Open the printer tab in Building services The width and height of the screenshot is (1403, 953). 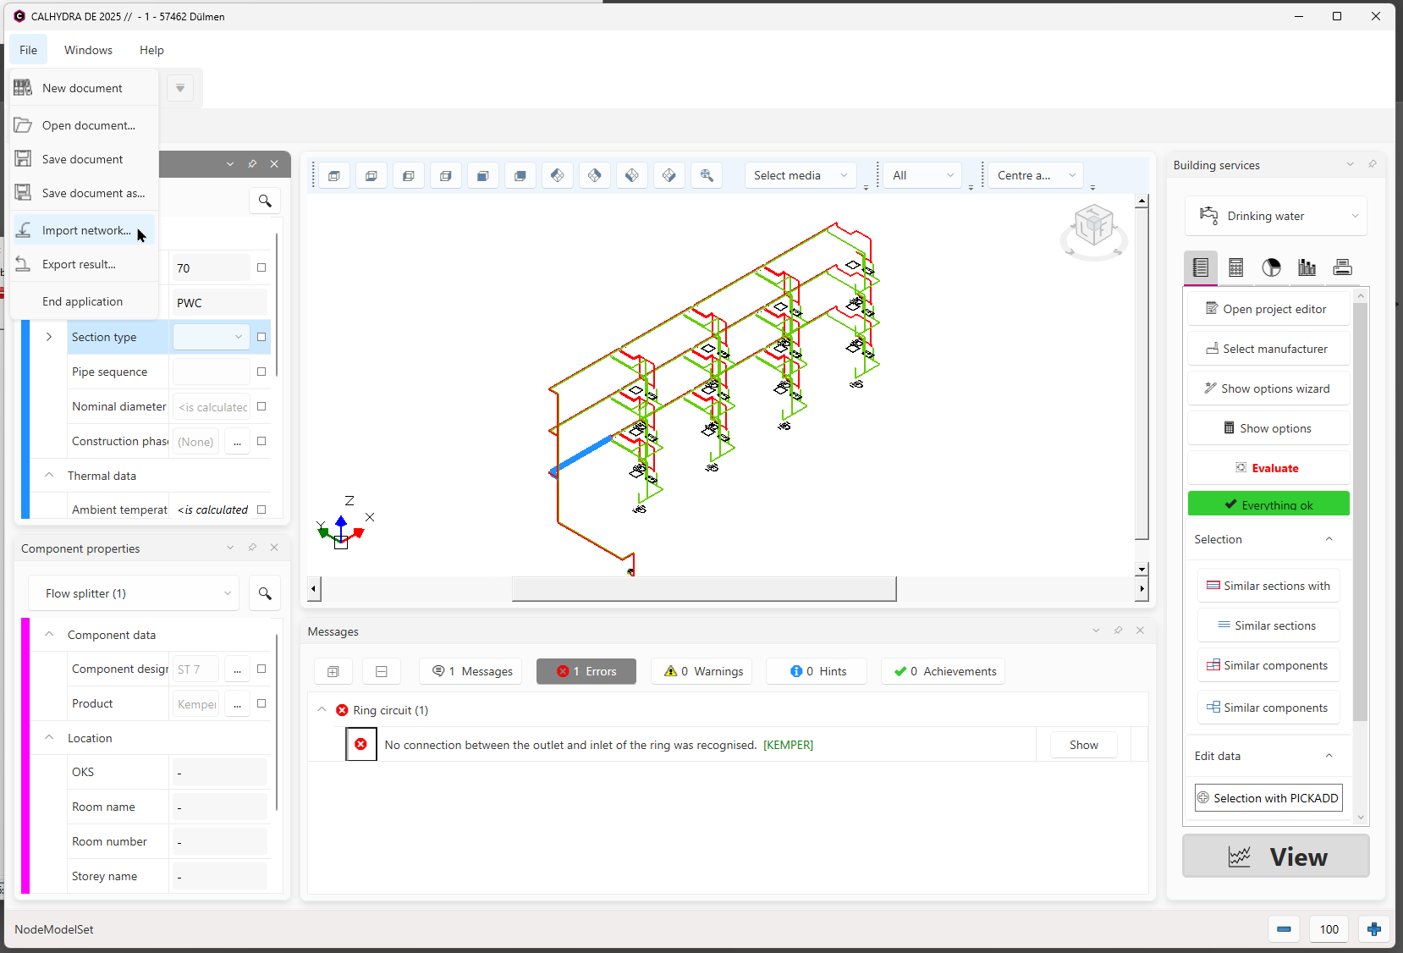[1343, 267]
